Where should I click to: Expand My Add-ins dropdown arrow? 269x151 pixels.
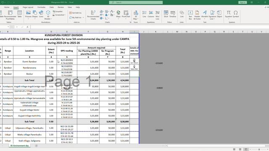[x=83, y=18]
